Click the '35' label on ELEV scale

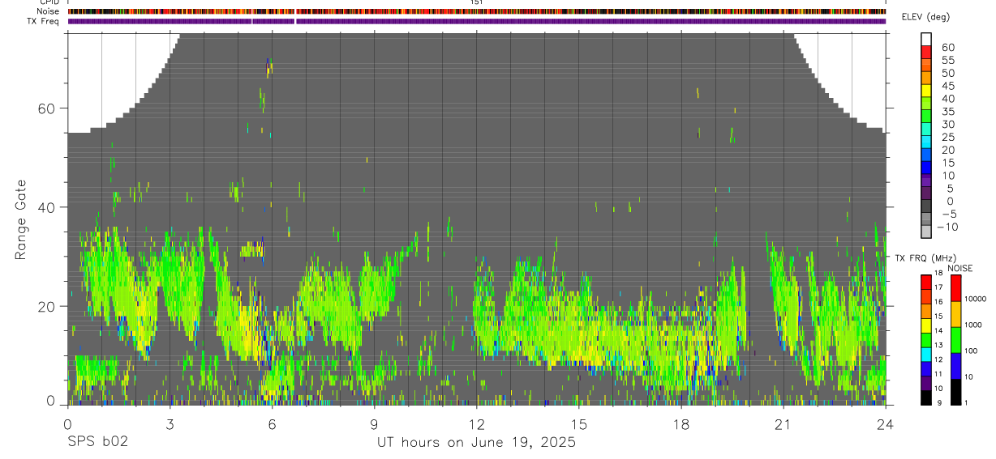(947, 112)
